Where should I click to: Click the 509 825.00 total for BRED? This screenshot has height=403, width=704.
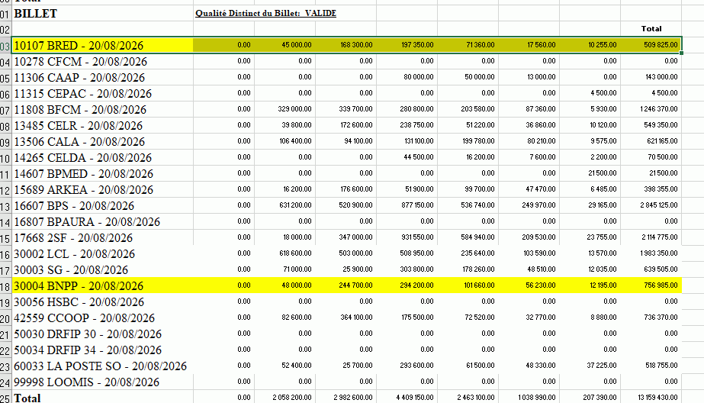click(661, 45)
